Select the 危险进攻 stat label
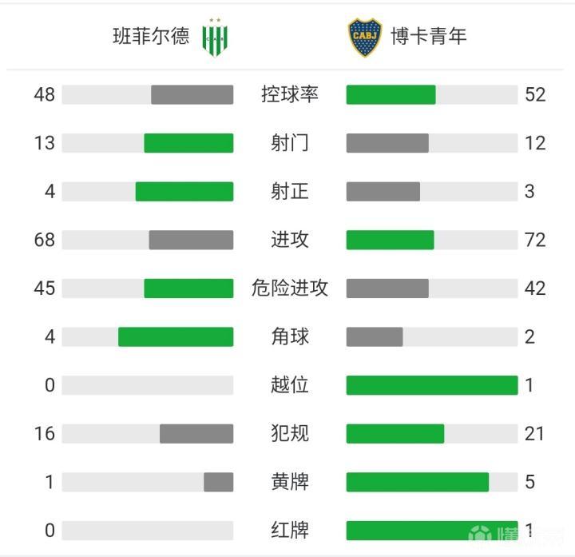 pyautogui.click(x=289, y=288)
